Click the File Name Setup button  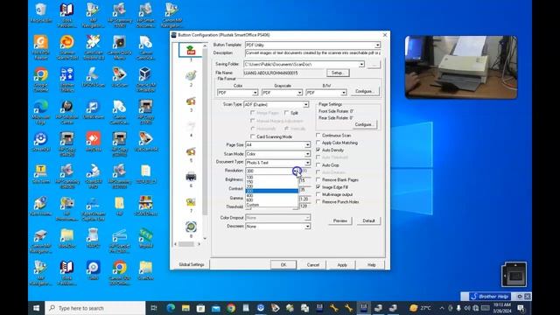coord(338,73)
